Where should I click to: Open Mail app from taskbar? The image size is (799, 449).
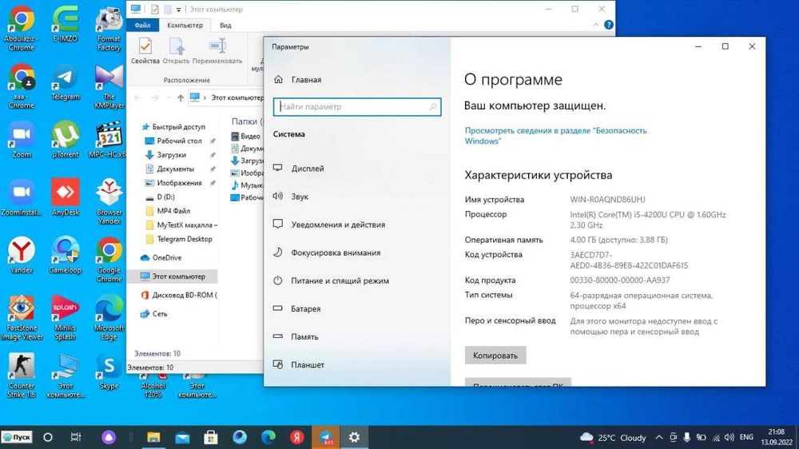tap(182, 437)
